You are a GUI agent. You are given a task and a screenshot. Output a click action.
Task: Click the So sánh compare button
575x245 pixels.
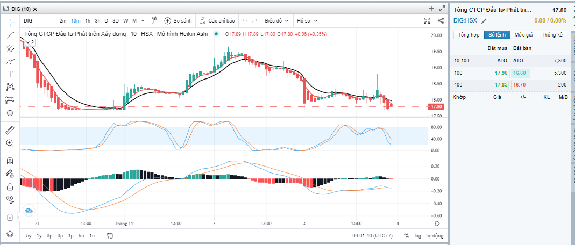[178, 20]
